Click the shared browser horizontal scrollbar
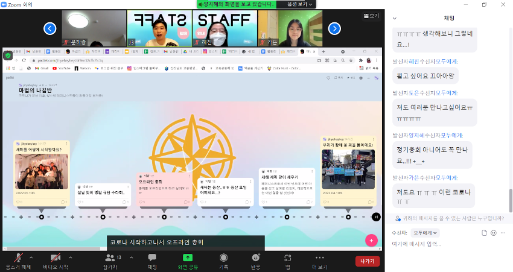 (x=53, y=249)
